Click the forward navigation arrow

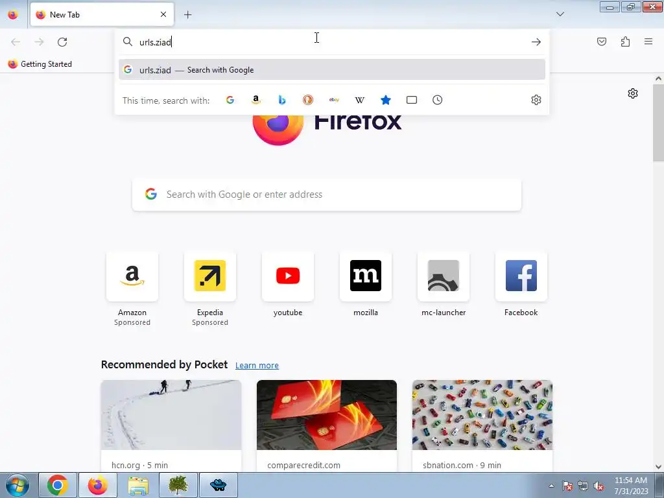click(39, 42)
